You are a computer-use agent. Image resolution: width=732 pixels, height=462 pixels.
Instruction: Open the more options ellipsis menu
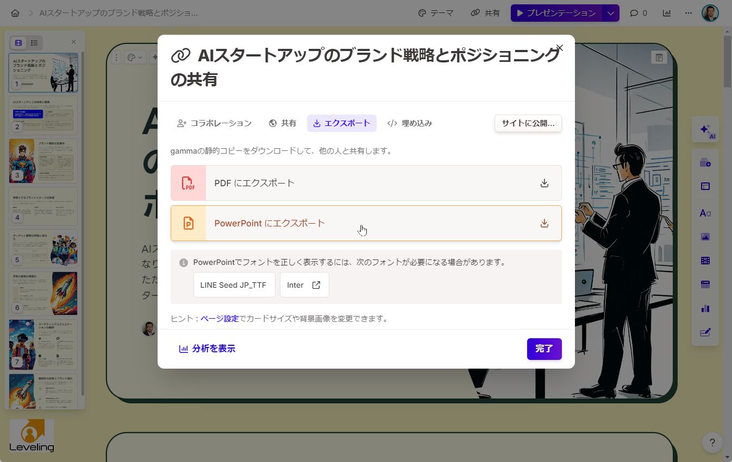point(688,12)
